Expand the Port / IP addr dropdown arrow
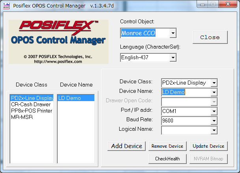Viewport: 240px width, 173px height. pyautogui.click(x=214, y=111)
